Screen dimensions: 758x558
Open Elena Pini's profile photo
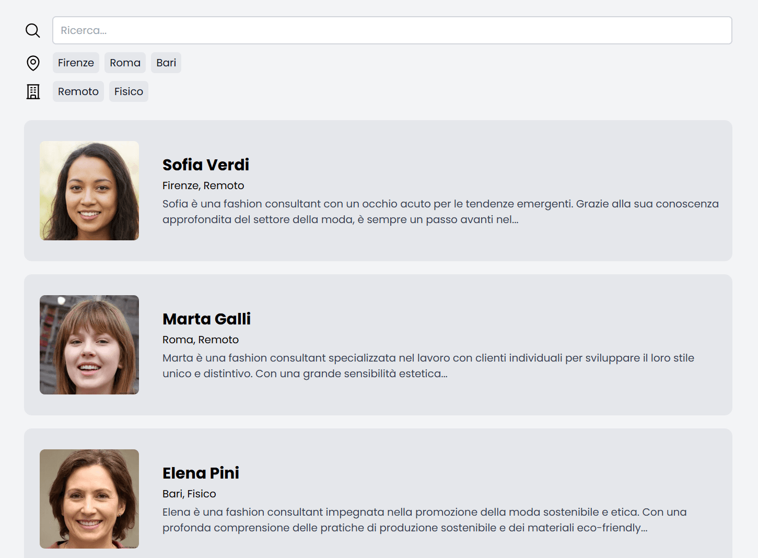click(x=89, y=499)
